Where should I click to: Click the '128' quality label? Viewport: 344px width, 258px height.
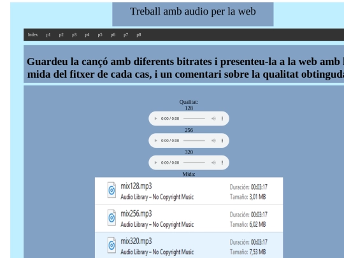189,108
